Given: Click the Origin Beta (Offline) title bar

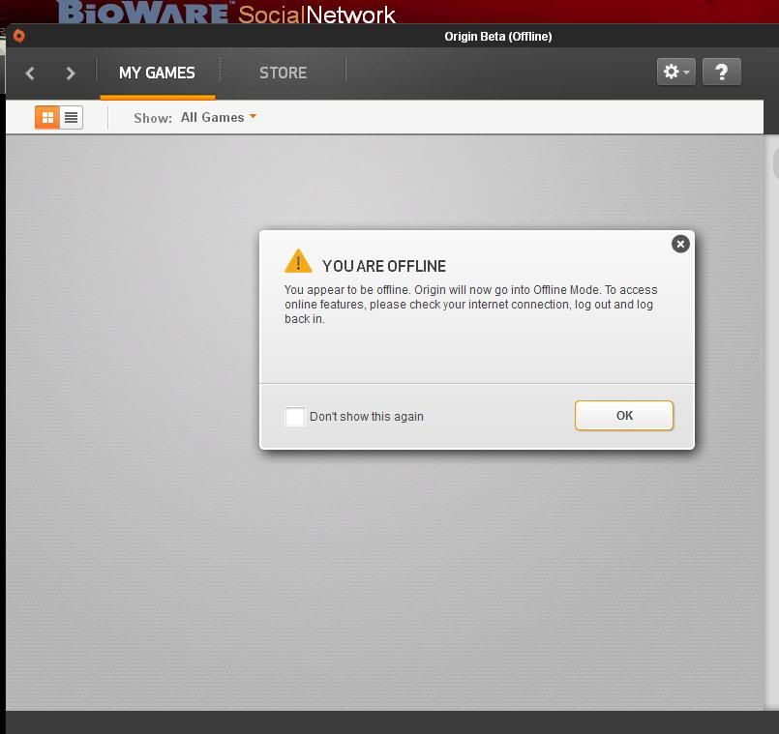Looking at the screenshot, I should coord(497,37).
